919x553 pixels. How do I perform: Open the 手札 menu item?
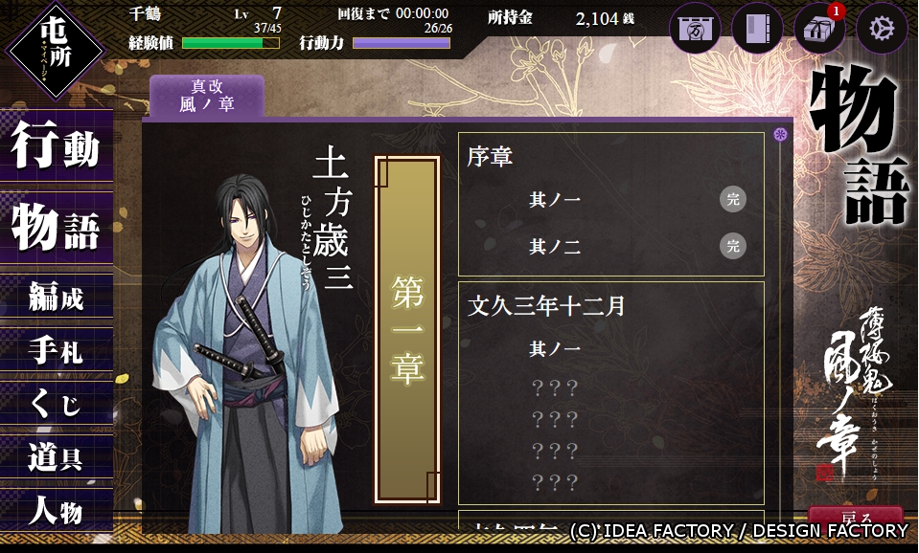[57, 350]
